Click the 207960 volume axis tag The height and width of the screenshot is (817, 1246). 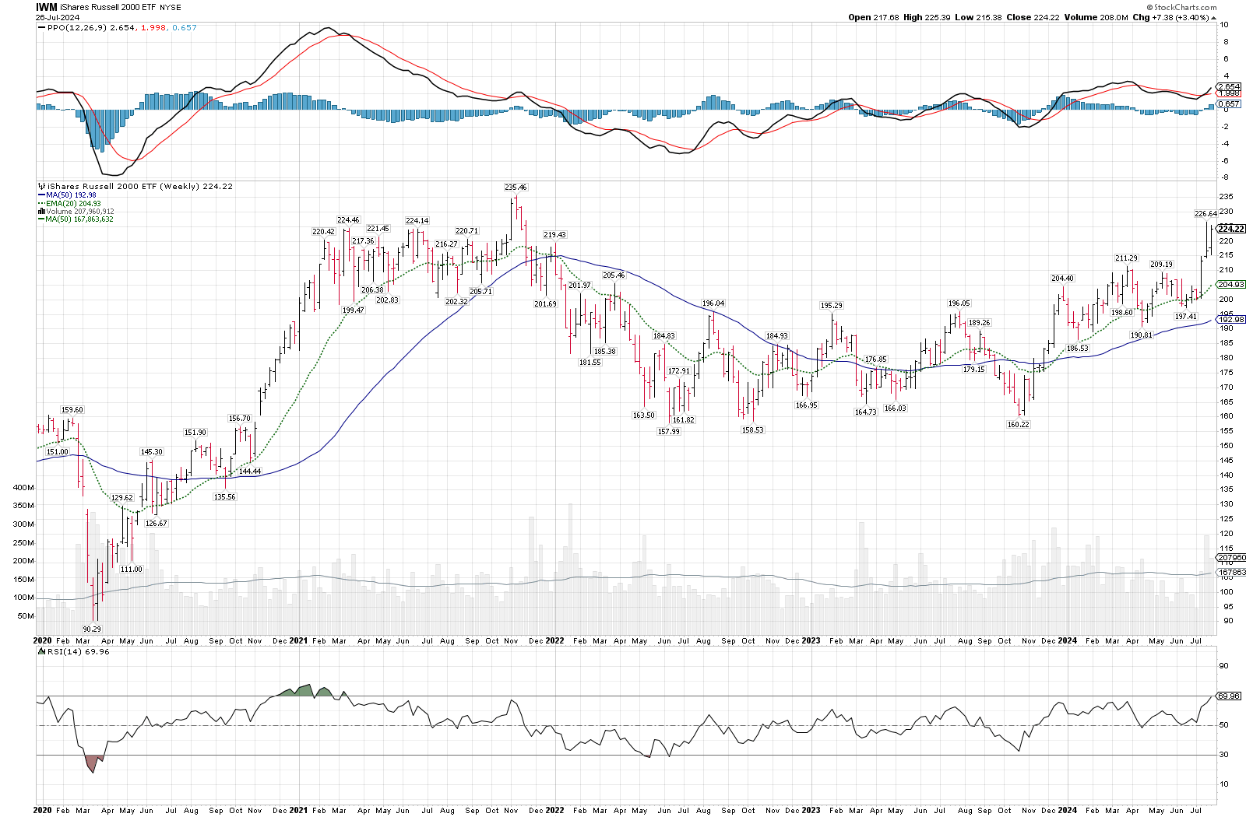1231,557
